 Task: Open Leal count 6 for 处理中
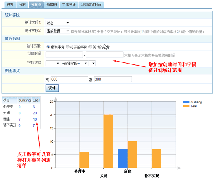pos(34,107)
